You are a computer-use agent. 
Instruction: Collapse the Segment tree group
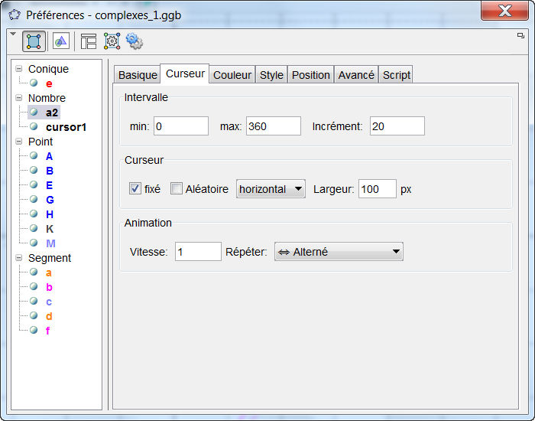tap(19, 258)
